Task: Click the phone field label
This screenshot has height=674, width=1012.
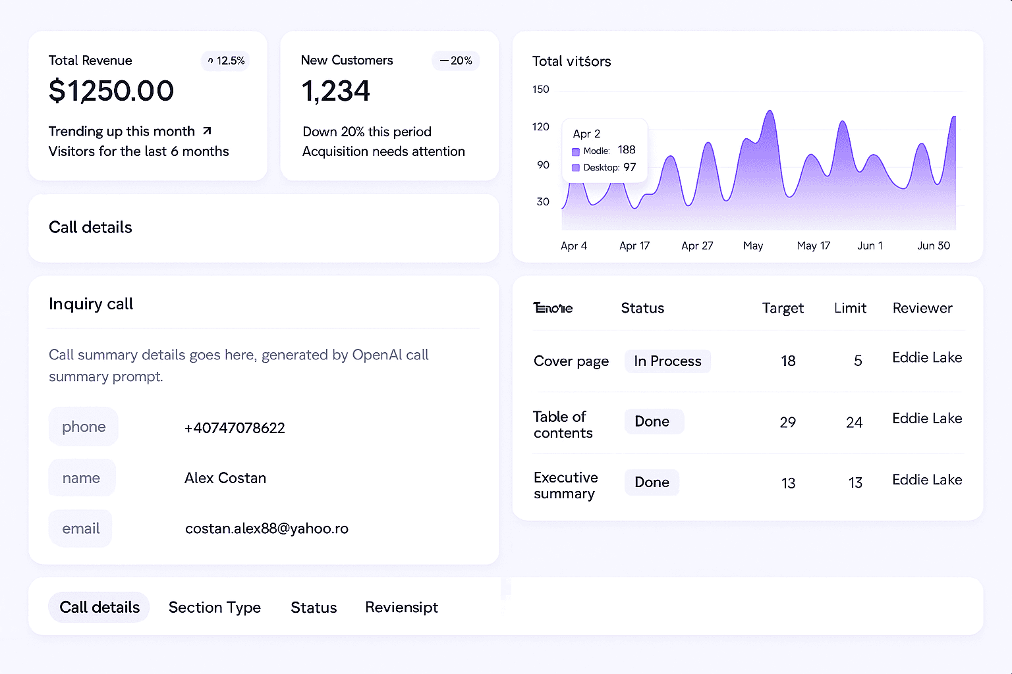Action: 84,427
